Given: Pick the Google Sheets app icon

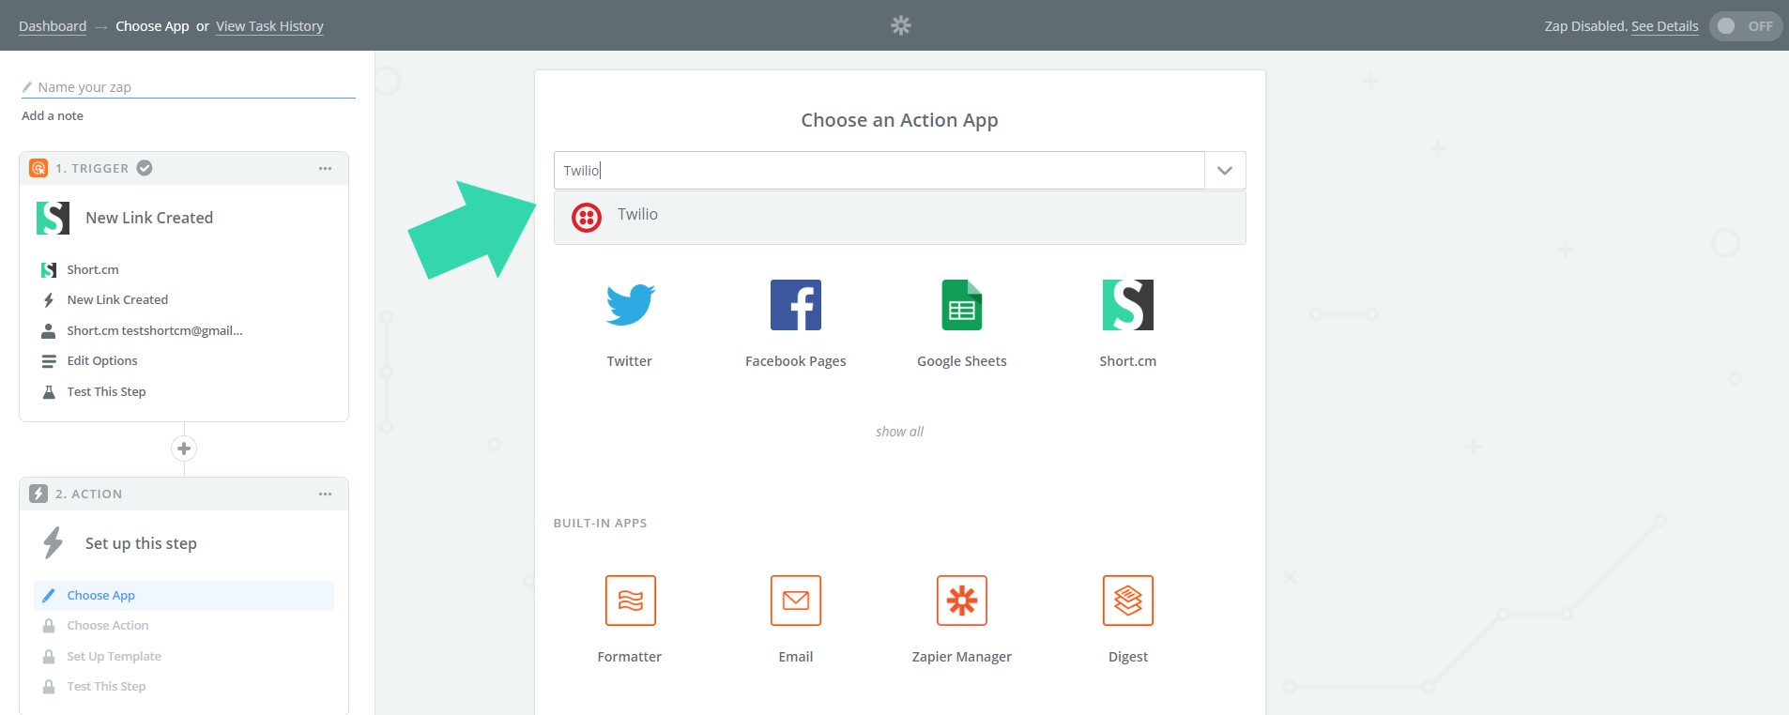Looking at the screenshot, I should click(x=961, y=305).
